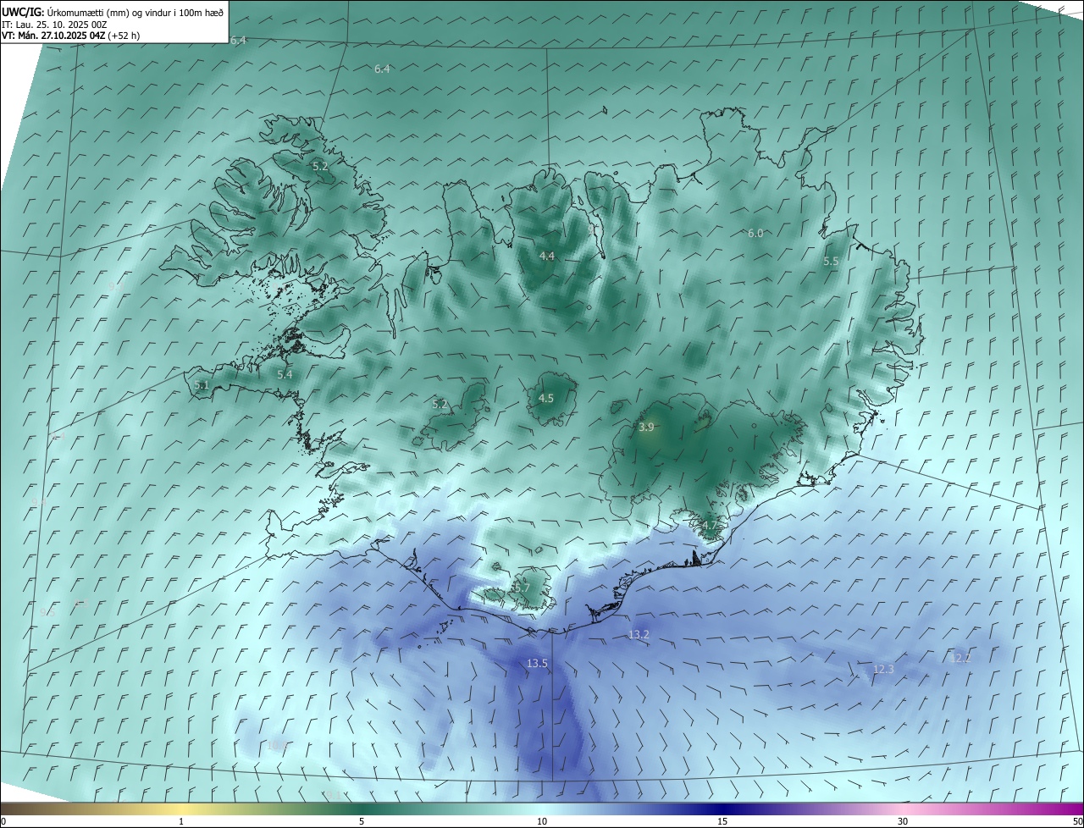The height and width of the screenshot is (828, 1084).
Task: Click the 5.1 value label on the map
Action: pyautogui.click(x=202, y=385)
